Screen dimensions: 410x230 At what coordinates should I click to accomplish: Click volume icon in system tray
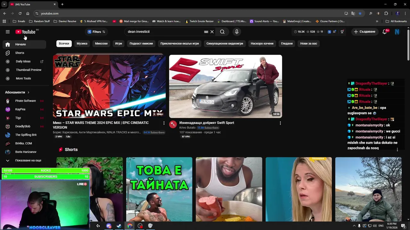375,226
